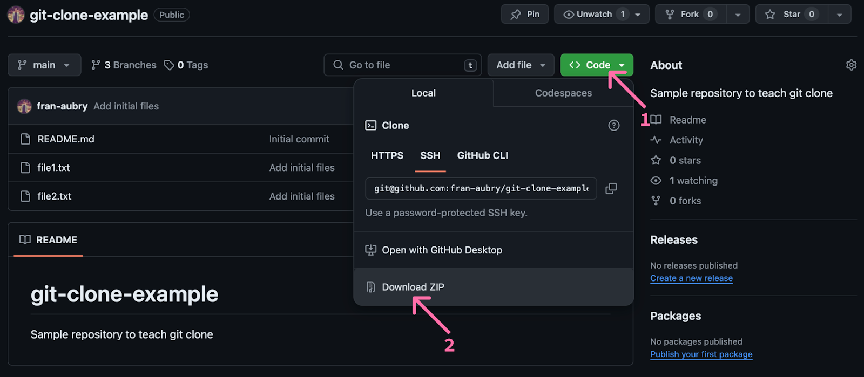Screen dimensions: 864x377
Task: Open the README.md file
Action: coord(66,139)
